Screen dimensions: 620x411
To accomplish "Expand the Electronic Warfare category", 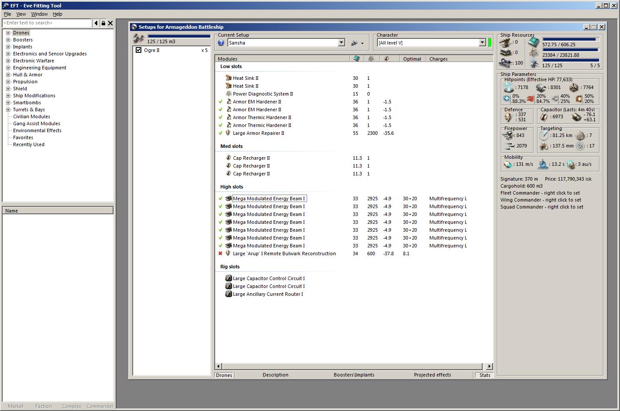I will (x=8, y=61).
